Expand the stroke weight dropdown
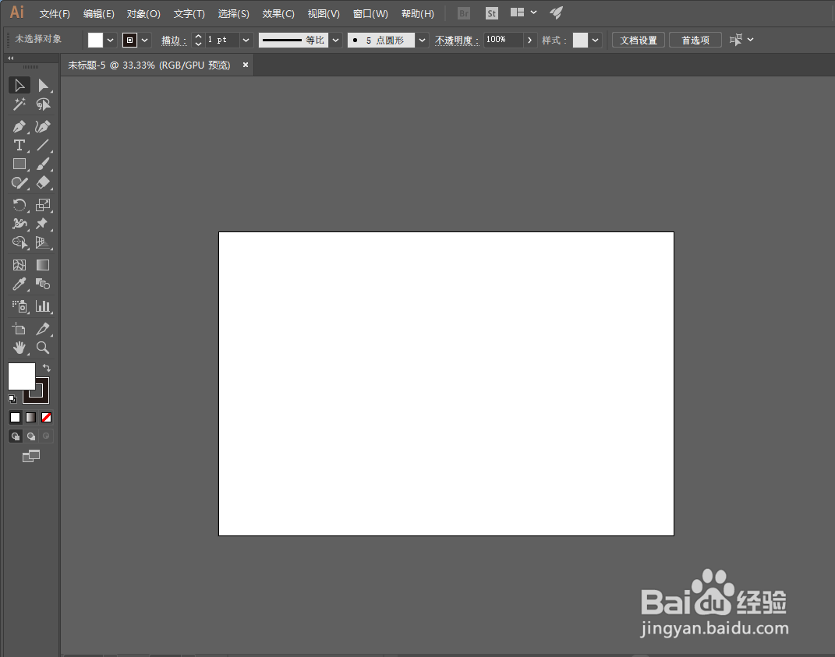The width and height of the screenshot is (835, 657). pyautogui.click(x=246, y=40)
